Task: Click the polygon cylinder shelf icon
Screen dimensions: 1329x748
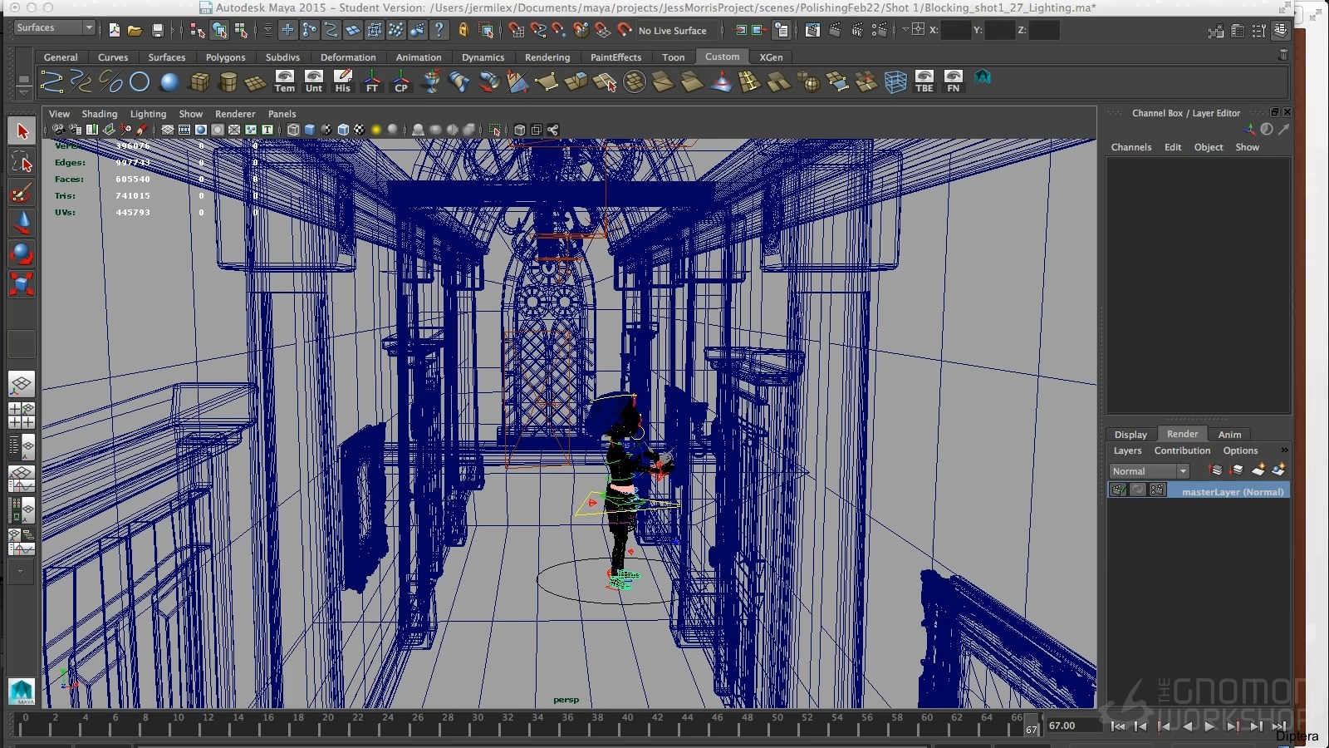Action: click(x=228, y=81)
